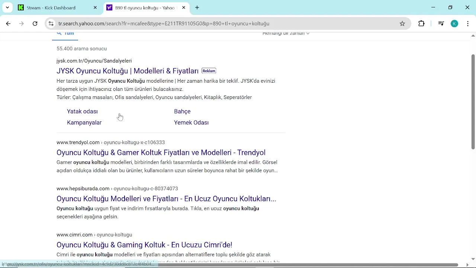Image resolution: width=476 pixels, height=268 pixels.
Task: Click jysk.com.tr/Oyuncu/Sandalyeleri URL text
Action: point(94,61)
